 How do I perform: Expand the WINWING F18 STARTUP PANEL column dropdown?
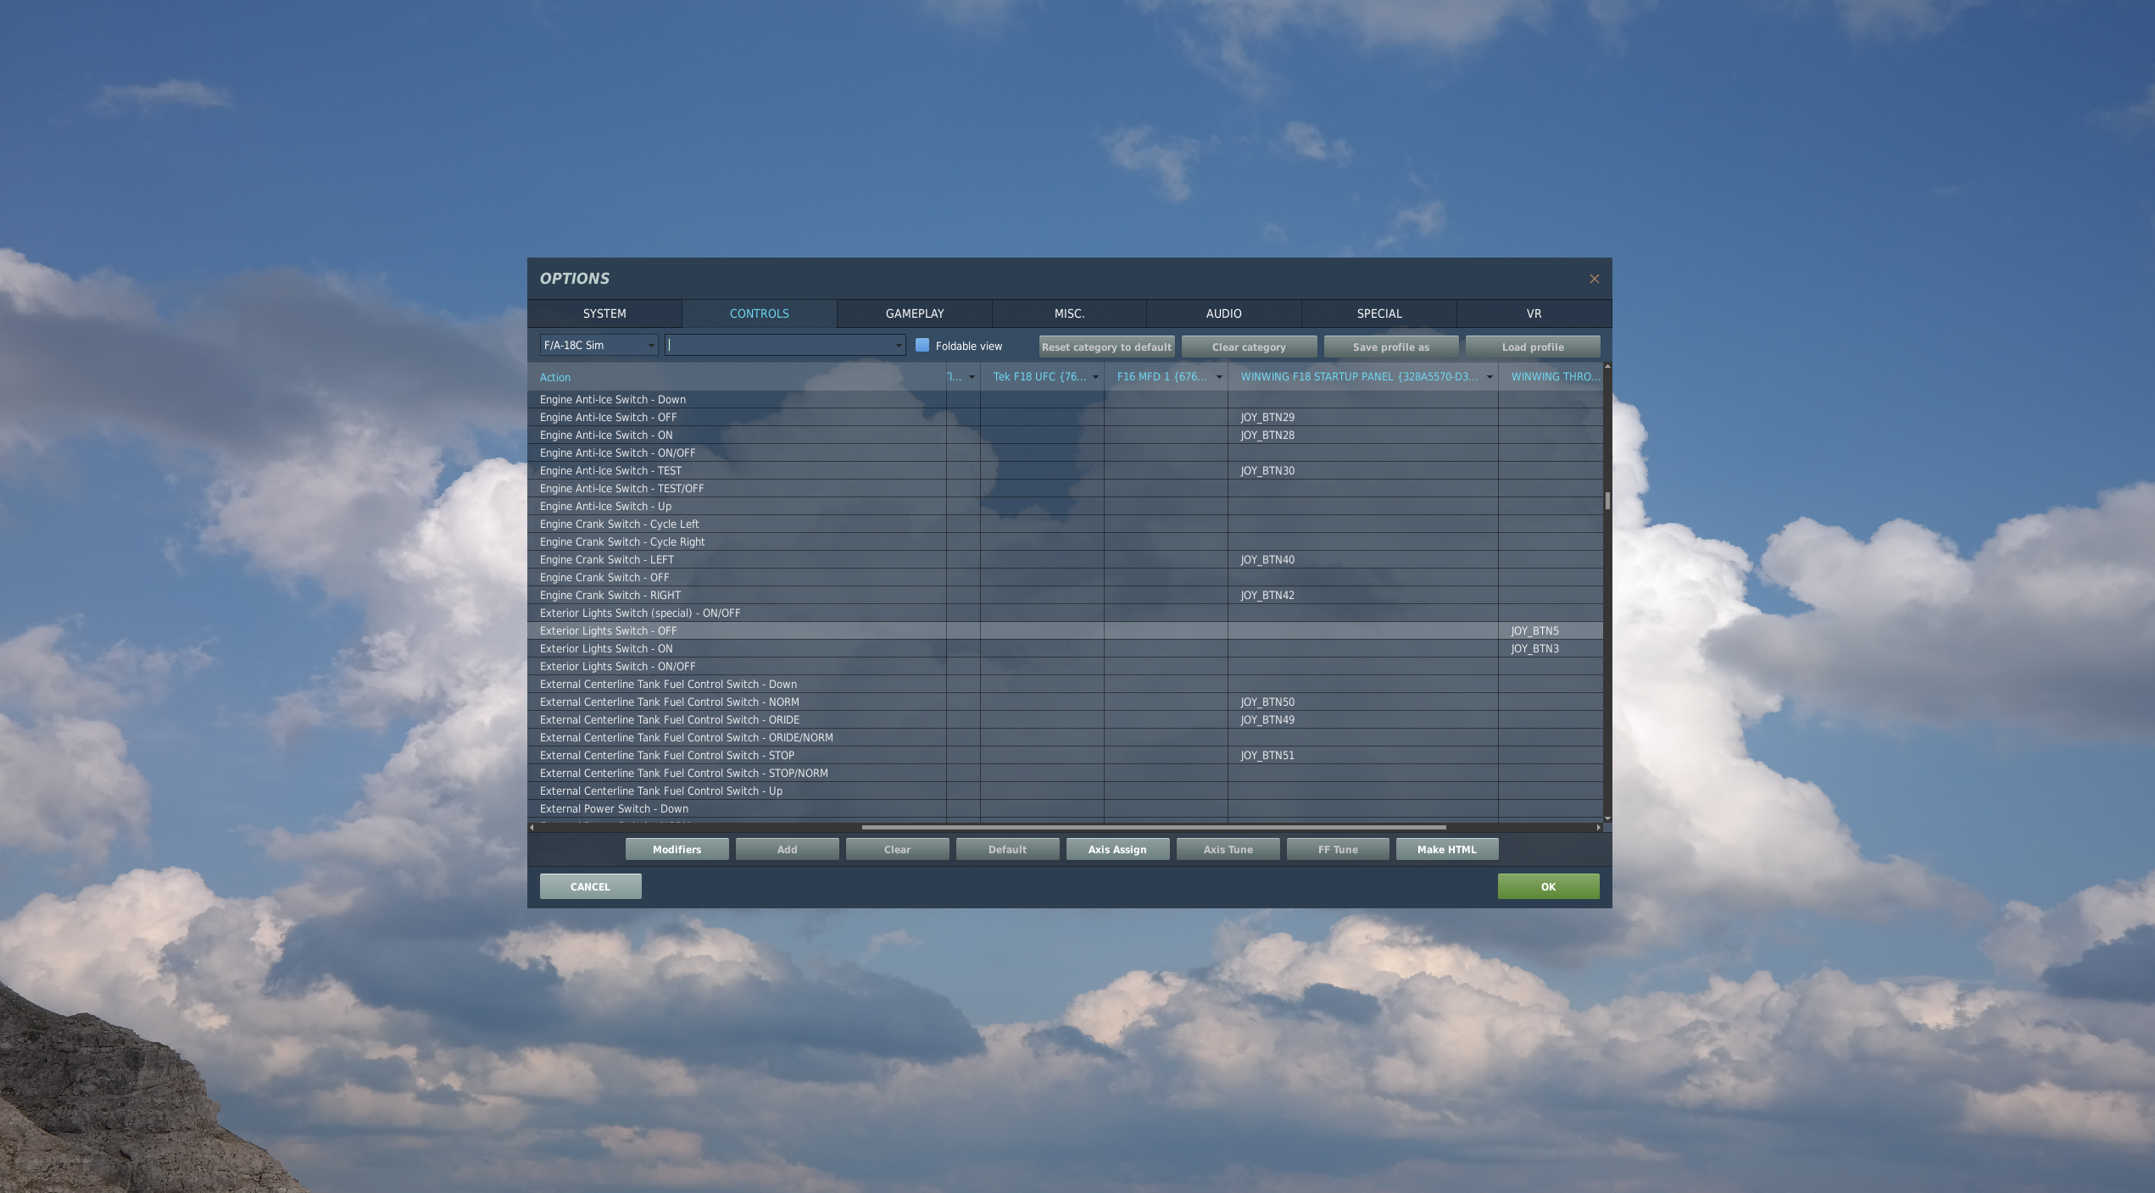click(1490, 377)
